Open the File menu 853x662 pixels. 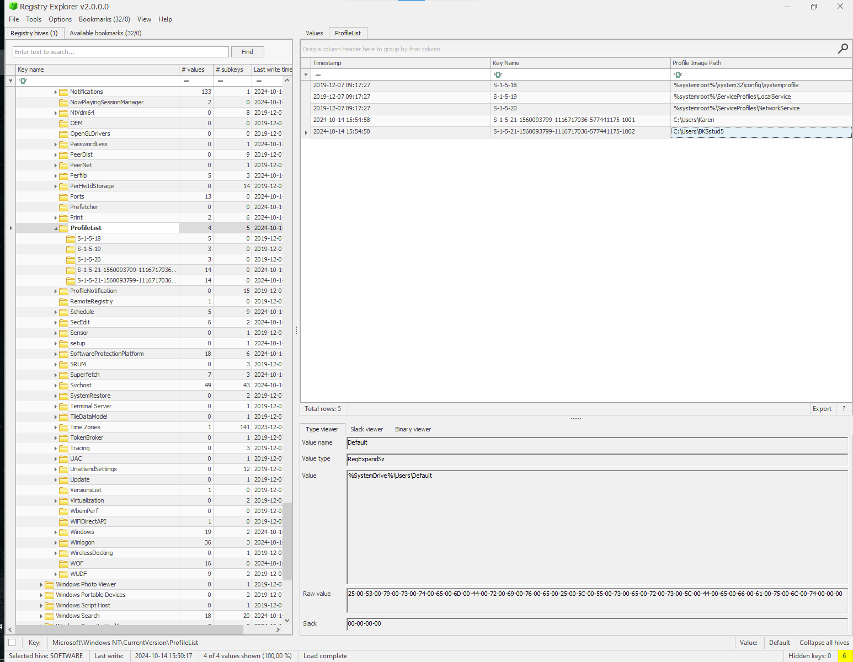coord(14,19)
